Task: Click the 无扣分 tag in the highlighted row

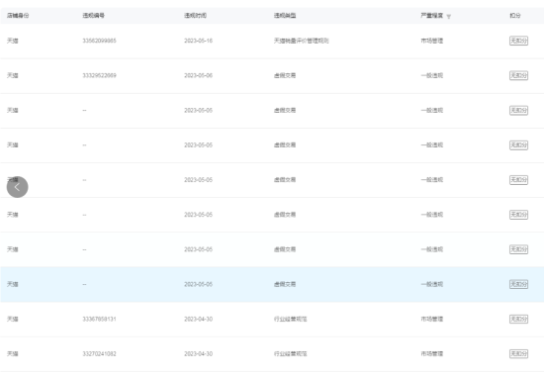Action: pos(518,284)
